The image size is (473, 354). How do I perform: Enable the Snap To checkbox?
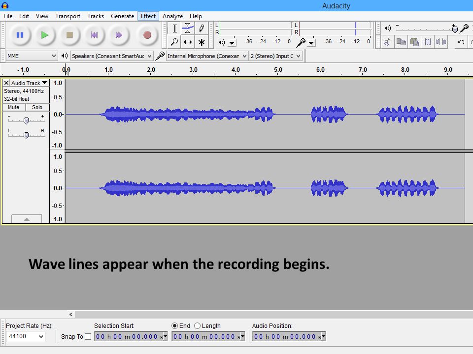tap(88, 336)
